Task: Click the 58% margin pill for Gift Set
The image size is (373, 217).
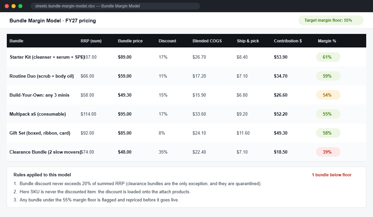Action: (328, 133)
